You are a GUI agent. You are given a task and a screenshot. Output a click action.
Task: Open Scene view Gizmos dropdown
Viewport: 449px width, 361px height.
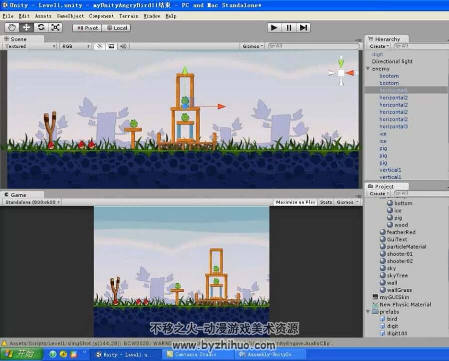click(252, 46)
